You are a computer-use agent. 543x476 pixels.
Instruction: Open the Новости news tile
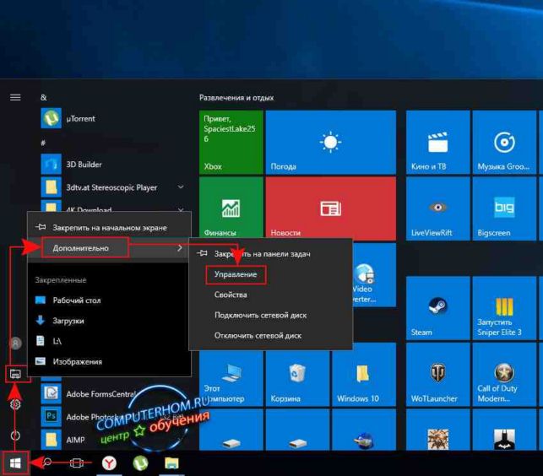coord(330,208)
